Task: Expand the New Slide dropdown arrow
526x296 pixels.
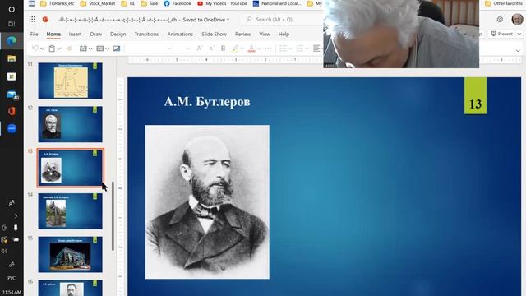Action: pos(90,49)
